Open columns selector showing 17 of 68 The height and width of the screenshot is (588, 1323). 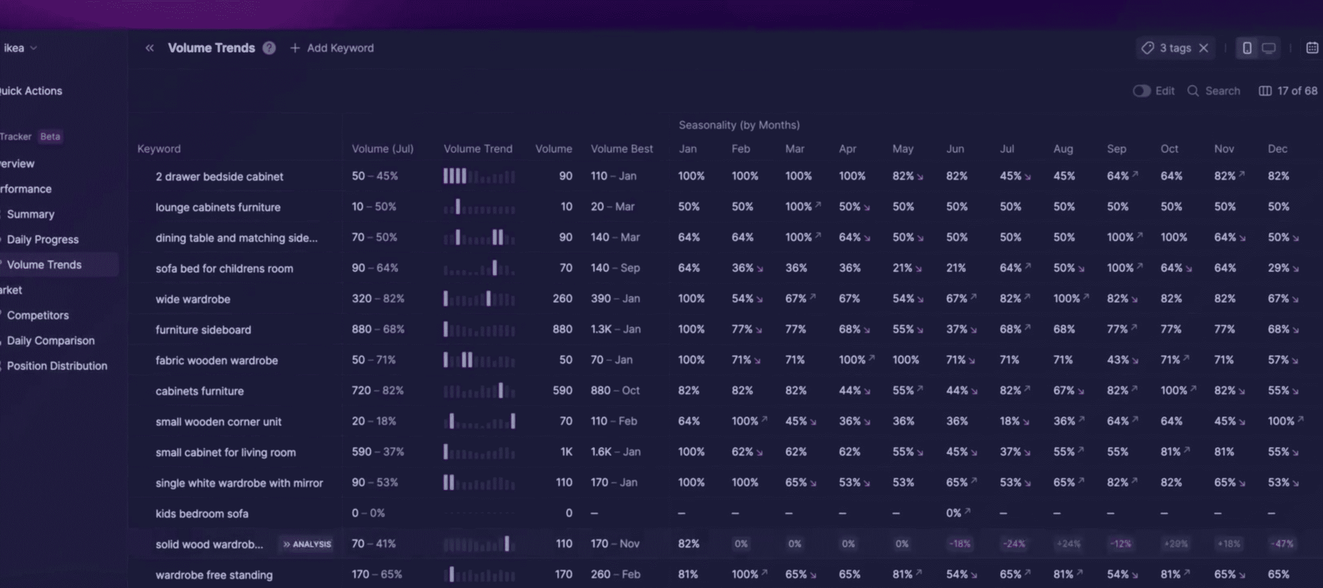click(1287, 92)
